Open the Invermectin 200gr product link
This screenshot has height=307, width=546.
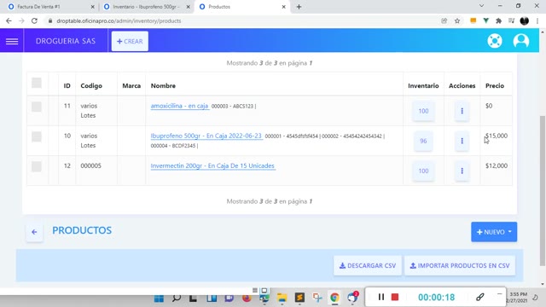(212, 165)
